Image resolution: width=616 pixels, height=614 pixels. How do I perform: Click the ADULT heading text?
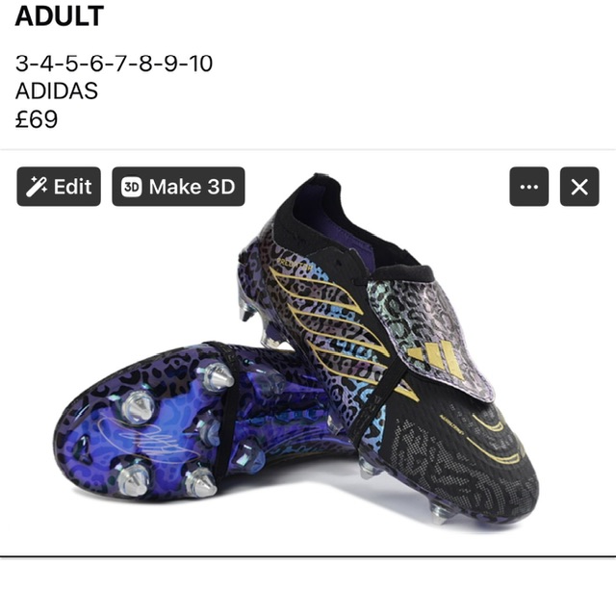[60, 16]
